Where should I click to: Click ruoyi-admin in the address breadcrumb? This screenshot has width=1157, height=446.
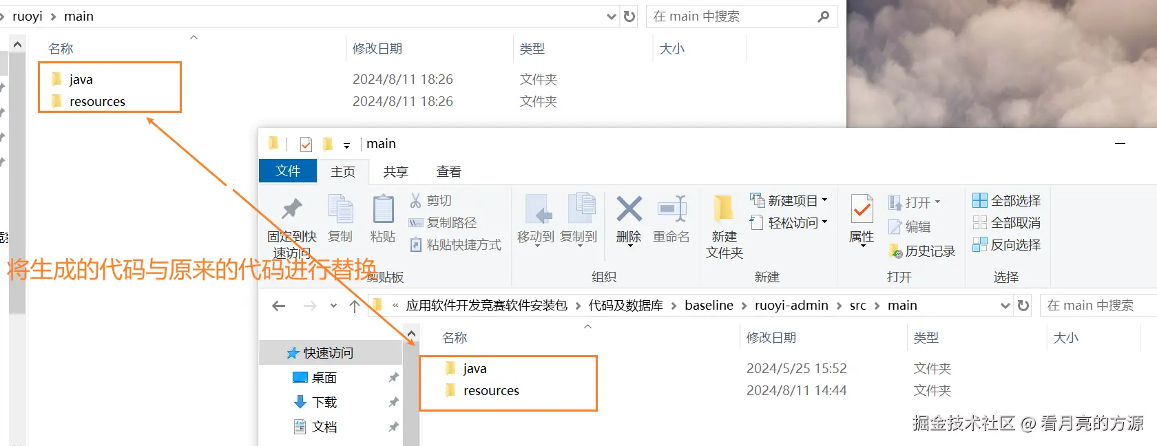point(791,305)
